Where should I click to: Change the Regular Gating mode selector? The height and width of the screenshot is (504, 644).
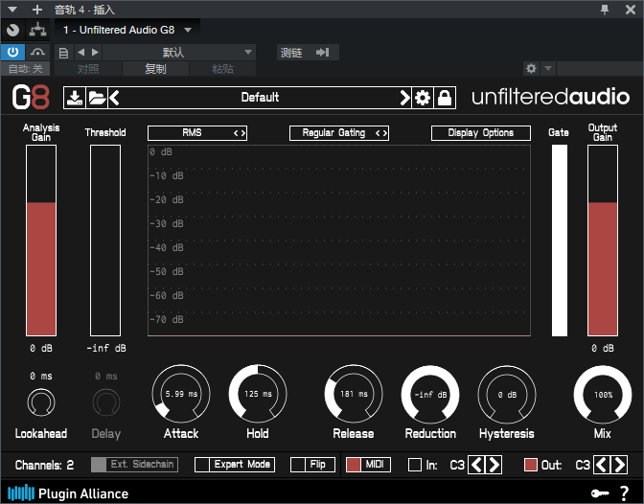click(339, 133)
